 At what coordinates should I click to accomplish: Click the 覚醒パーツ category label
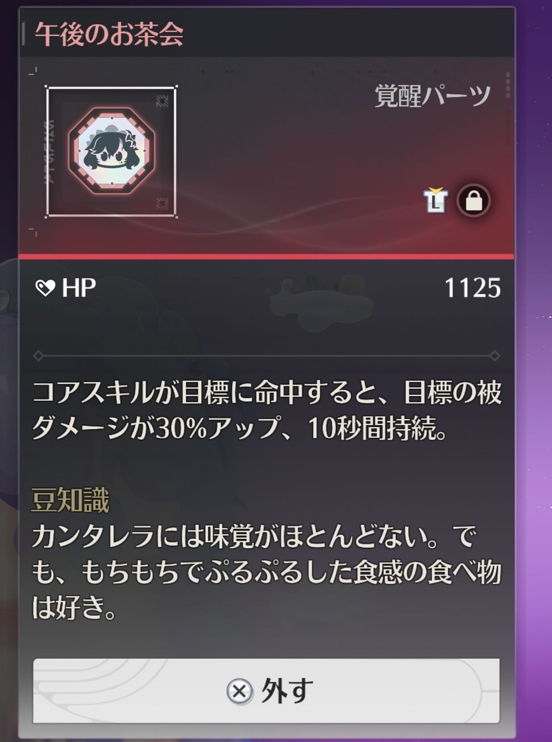(x=432, y=95)
